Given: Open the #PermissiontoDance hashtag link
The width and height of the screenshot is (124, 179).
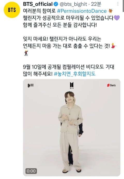Looking at the screenshot, I should tap(82, 11).
